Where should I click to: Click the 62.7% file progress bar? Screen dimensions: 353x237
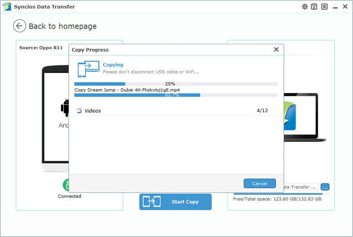175,95
